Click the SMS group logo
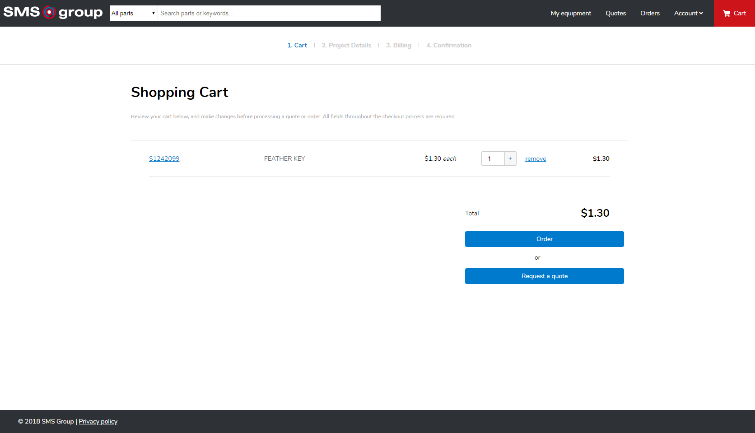The width and height of the screenshot is (755, 433). pos(53,13)
